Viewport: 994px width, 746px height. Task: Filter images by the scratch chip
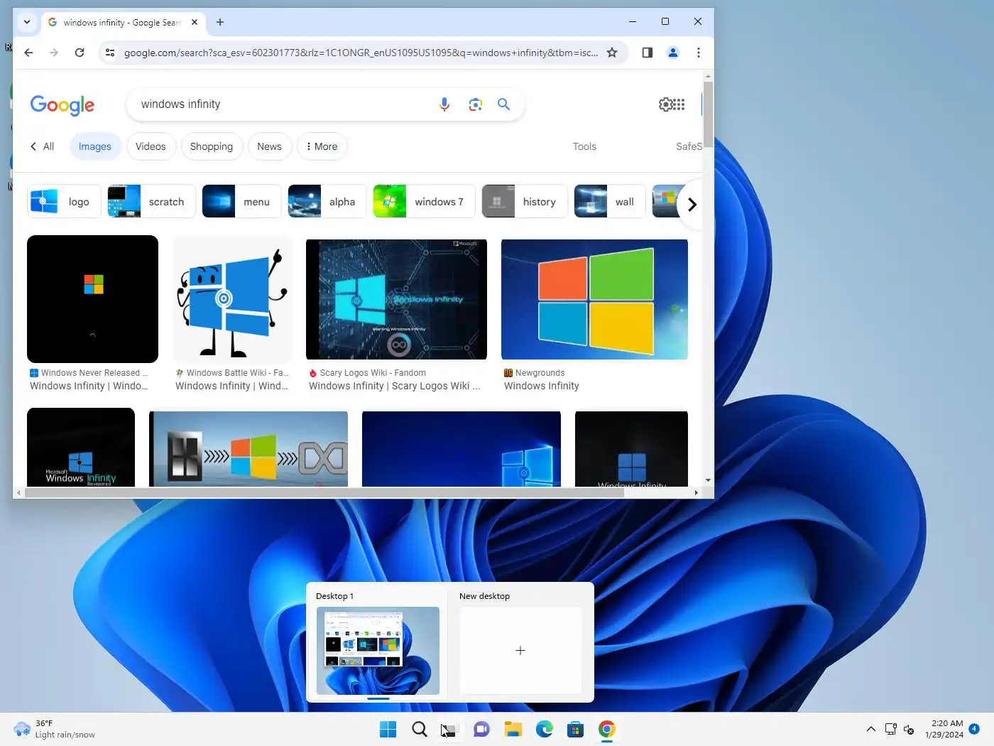tap(151, 202)
